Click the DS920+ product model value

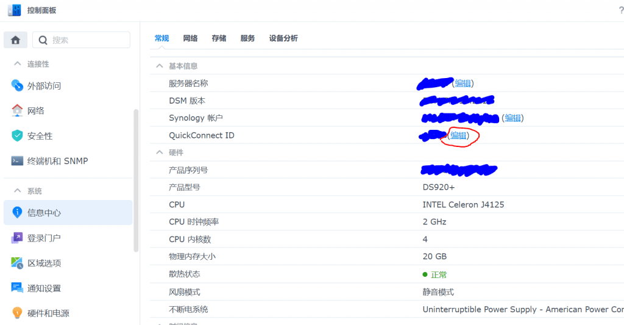439,187
